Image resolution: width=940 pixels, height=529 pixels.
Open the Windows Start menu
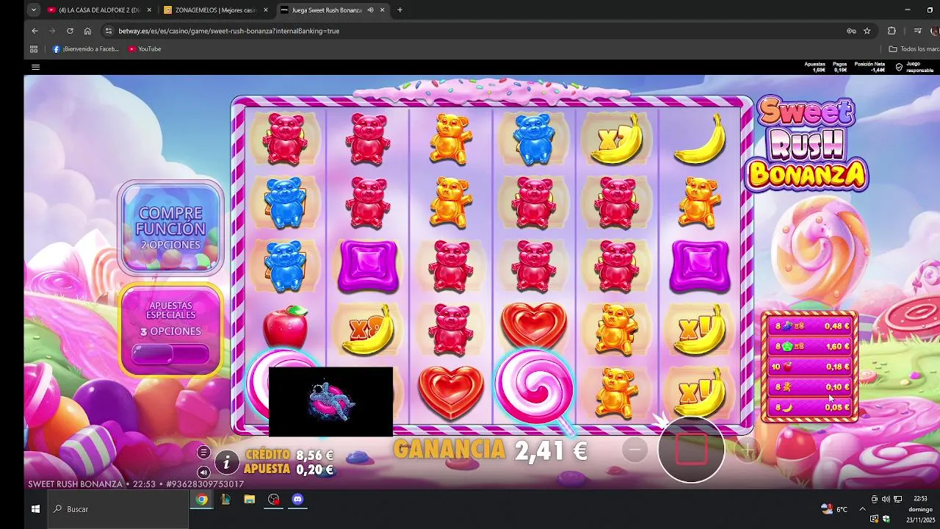click(x=35, y=508)
